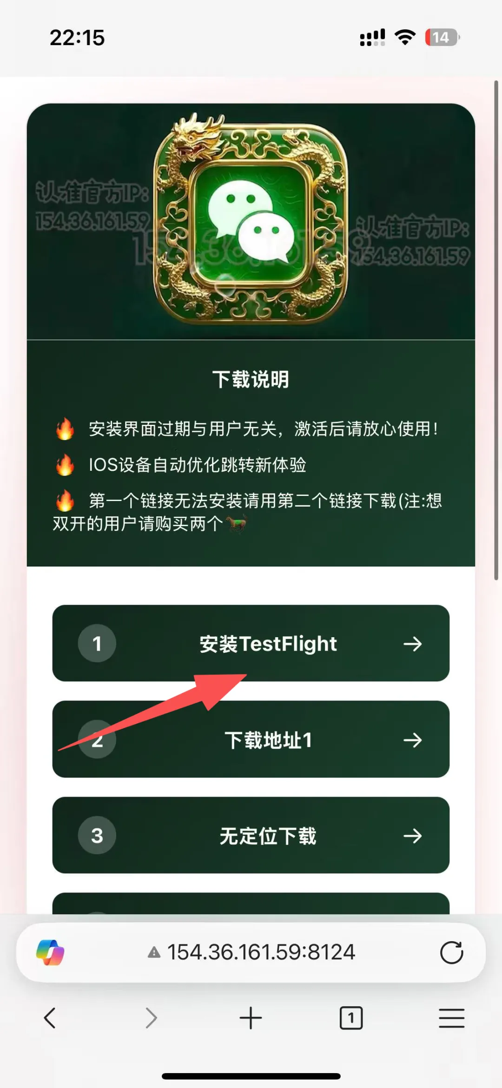Viewport: 502px width, 1088px height.
Task: Open a new tab with plus icon
Action: click(x=251, y=1018)
